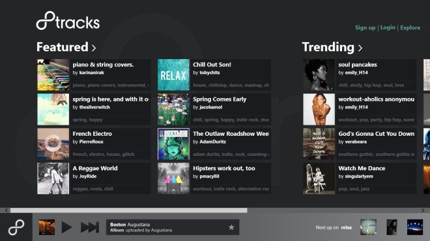Click tags 'spring, happy' under spring is here
The height and width of the screenshot is (241, 430).
pos(87,120)
